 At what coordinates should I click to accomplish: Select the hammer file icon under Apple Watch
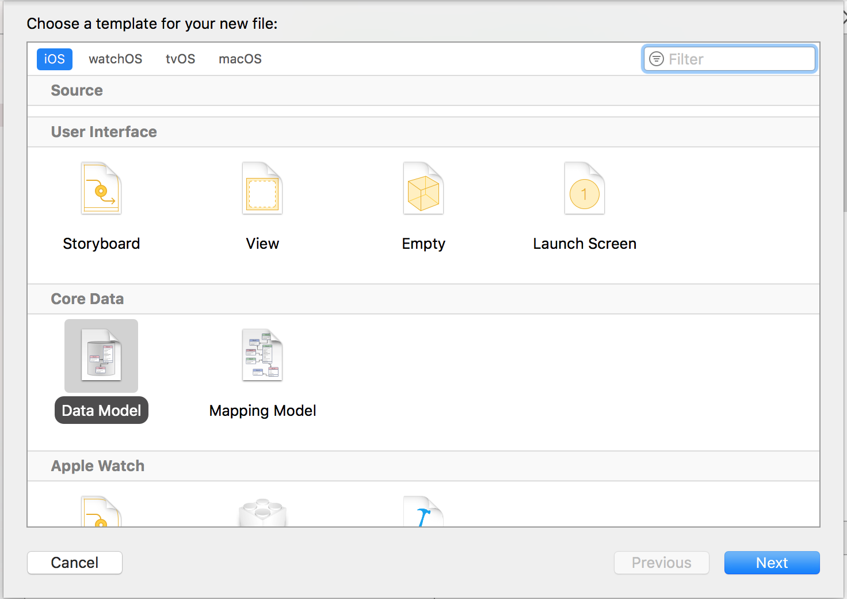424,512
